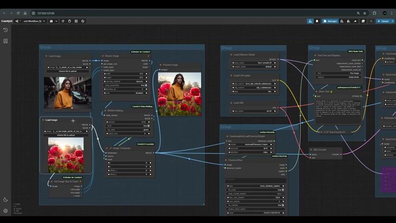Bookmark this page with the star icon
The height and width of the screenshot is (223, 396).
tap(364, 13)
